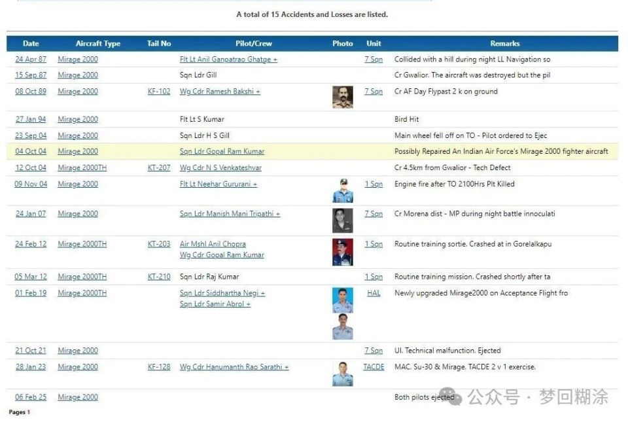Open the 24 Jan 07 date link

click(x=31, y=214)
